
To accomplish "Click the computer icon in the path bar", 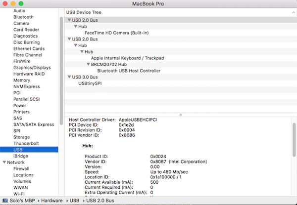I will coord(5,201).
